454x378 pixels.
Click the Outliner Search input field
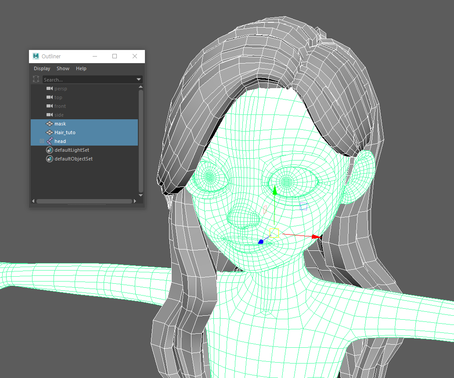tap(88, 79)
